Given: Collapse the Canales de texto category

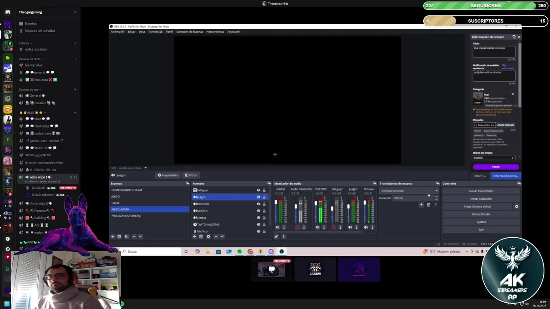Looking at the screenshot, I should pyautogui.click(x=30, y=59).
